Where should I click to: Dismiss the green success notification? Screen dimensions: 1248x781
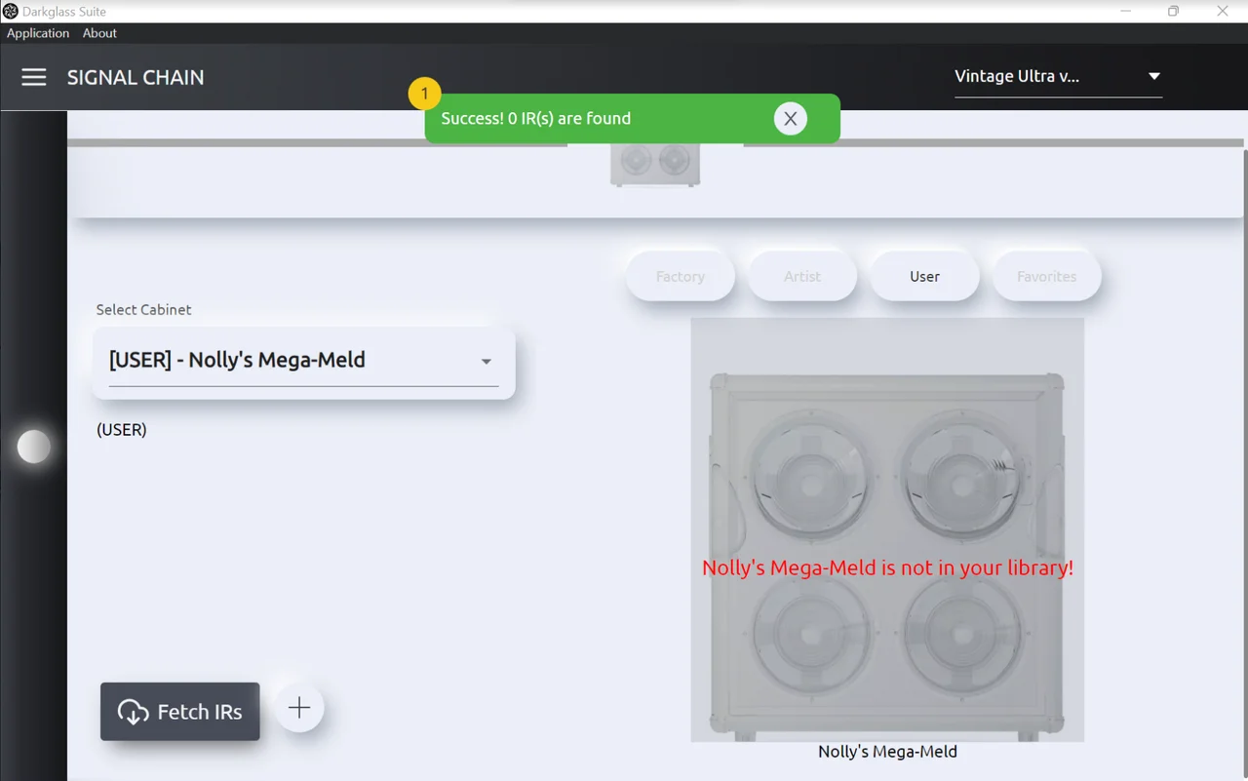pyautogui.click(x=790, y=119)
